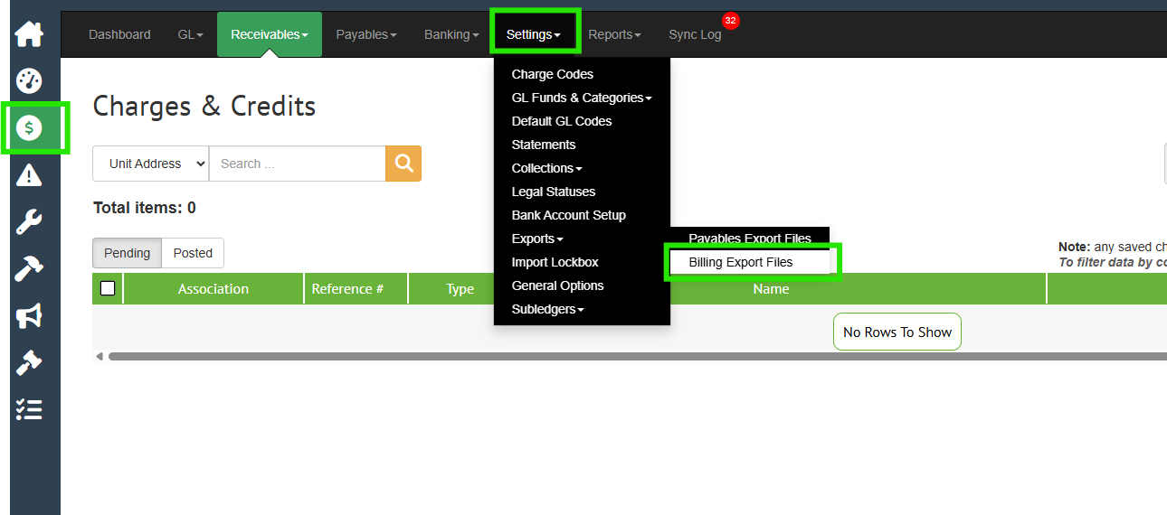Click the gavel icon in sidebar
The image size is (1167, 515).
click(29, 363)
